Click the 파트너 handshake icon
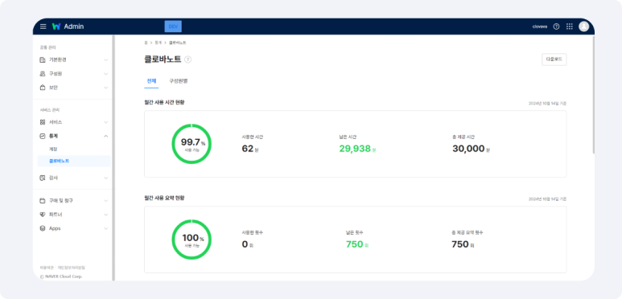This screenshot has height=299, width=622. (43, 215)
